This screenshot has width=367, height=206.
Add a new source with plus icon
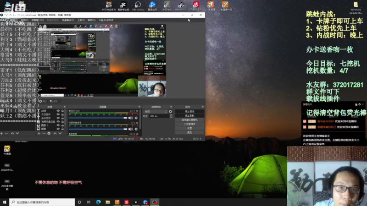tap(39, 133)
